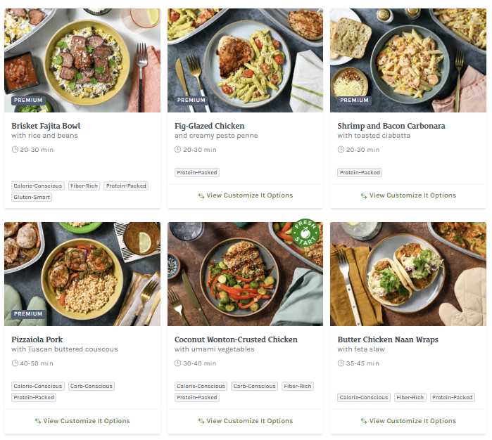Click the Premium badge on Shrimp and Bacon Carbonara

pyautogui.click(x=354, y=100)
